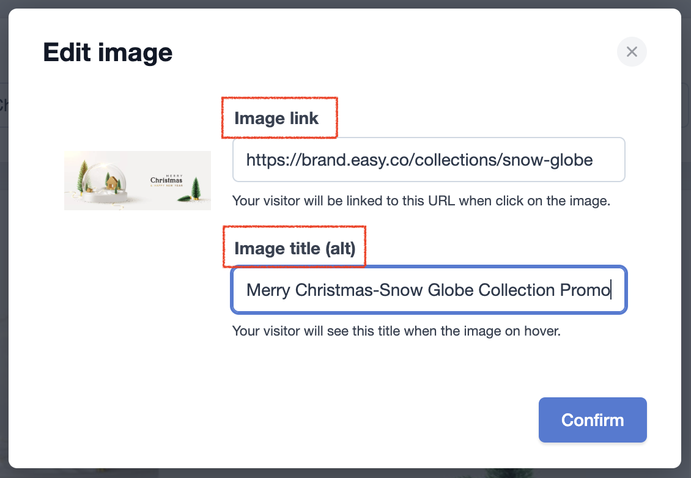Click the "Edit image" dialog heading

(x=108, y=53)
